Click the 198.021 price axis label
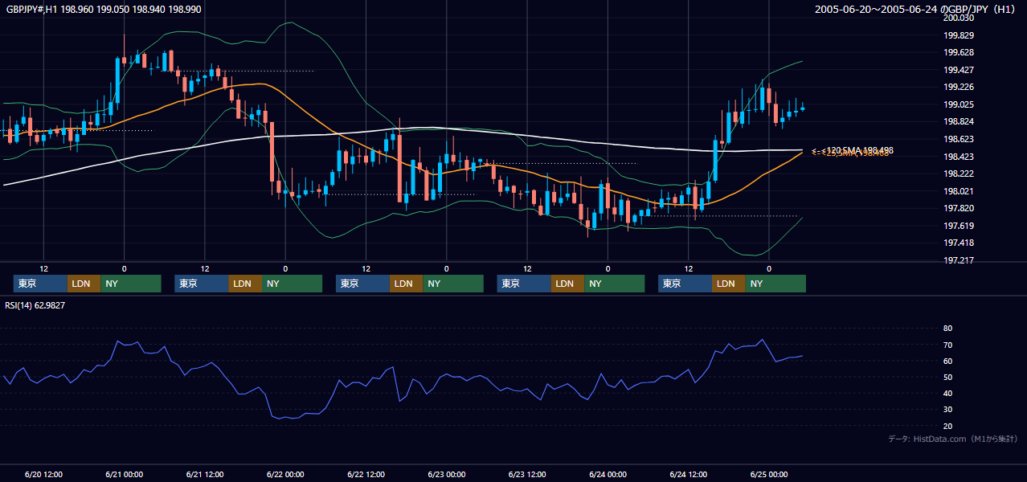 tap(959, 191)
